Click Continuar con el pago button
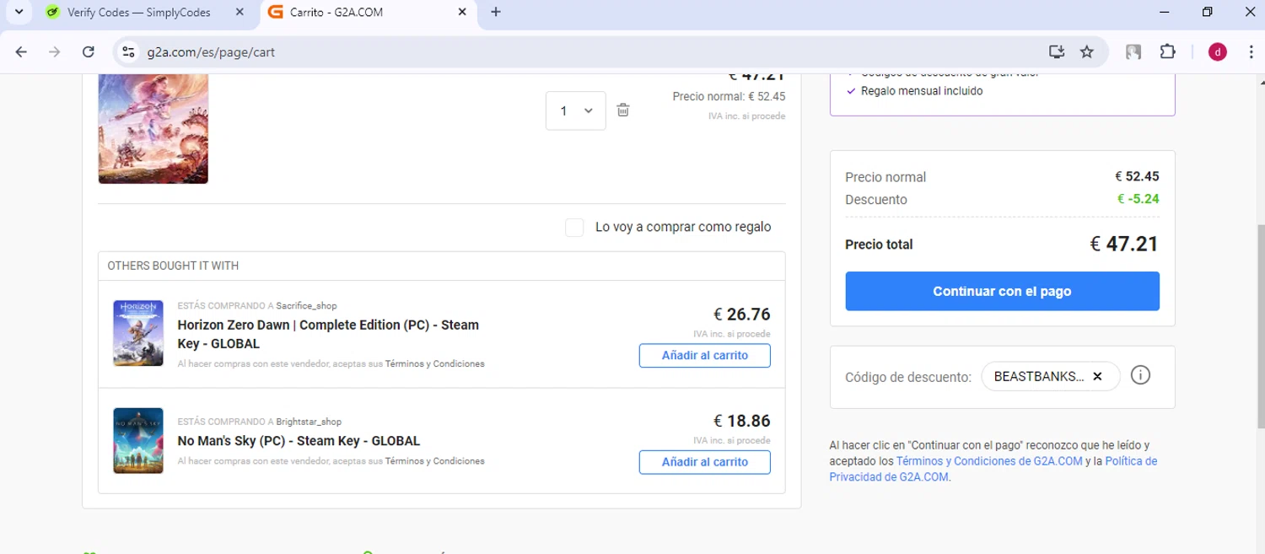Image resolution: width=1265 pixels, height=554 pixels. click(x=1002, y=291)
